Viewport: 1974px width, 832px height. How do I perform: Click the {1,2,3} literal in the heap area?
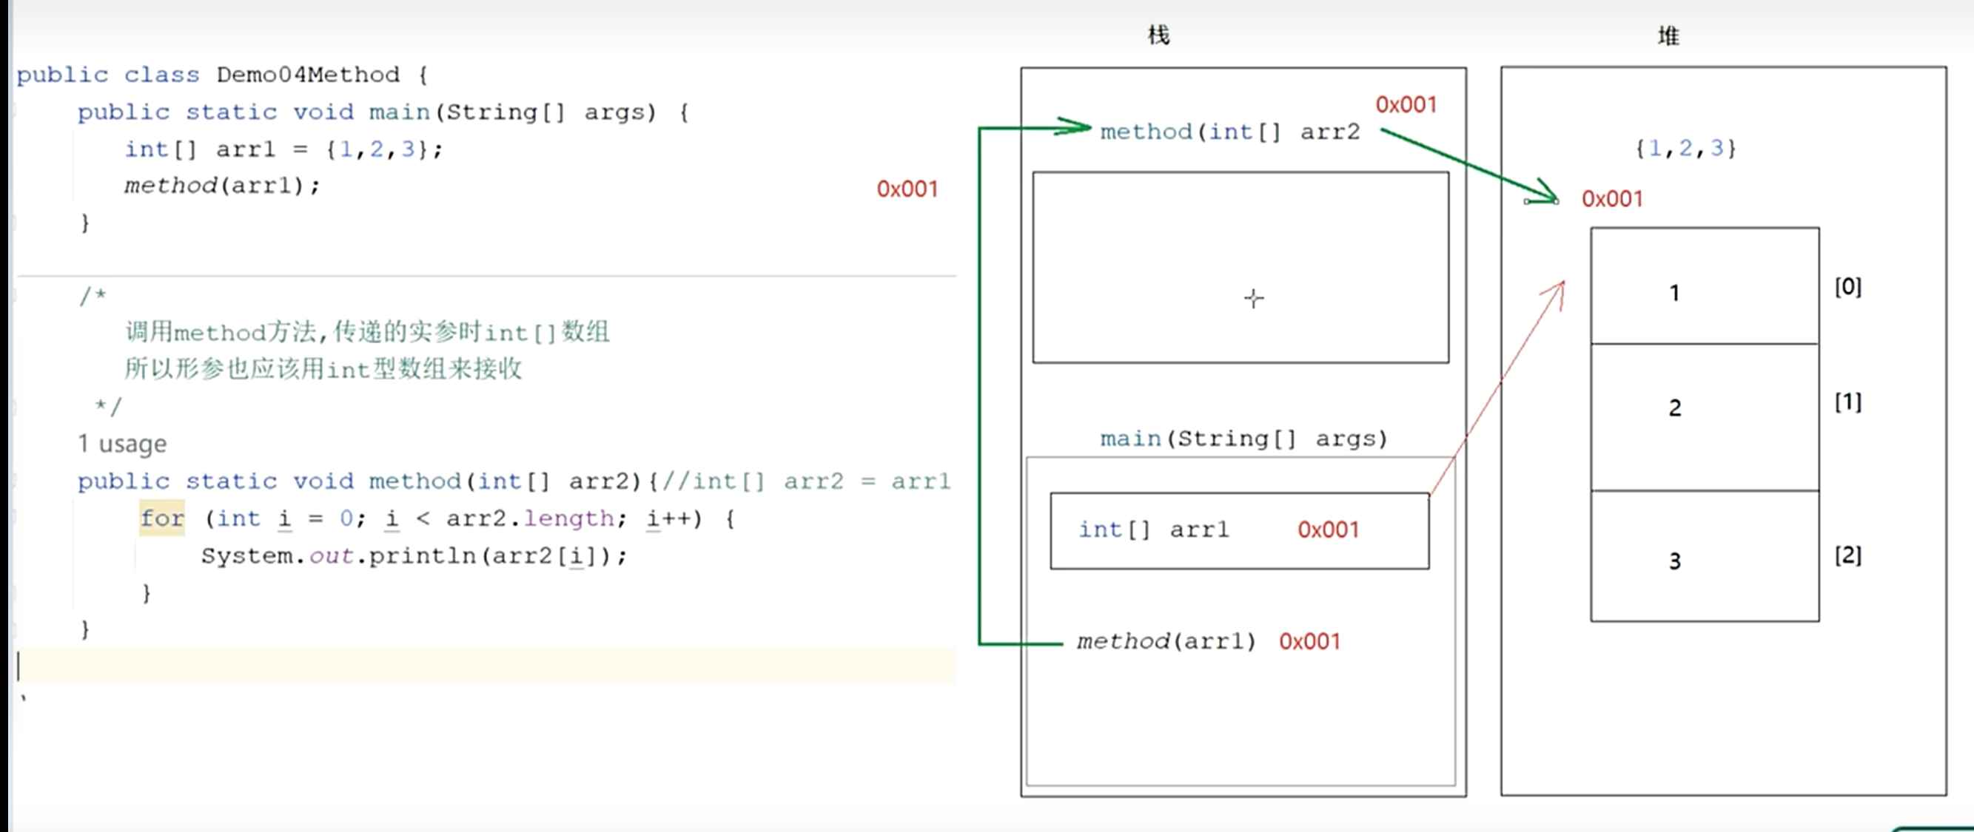click(1685, 148)
